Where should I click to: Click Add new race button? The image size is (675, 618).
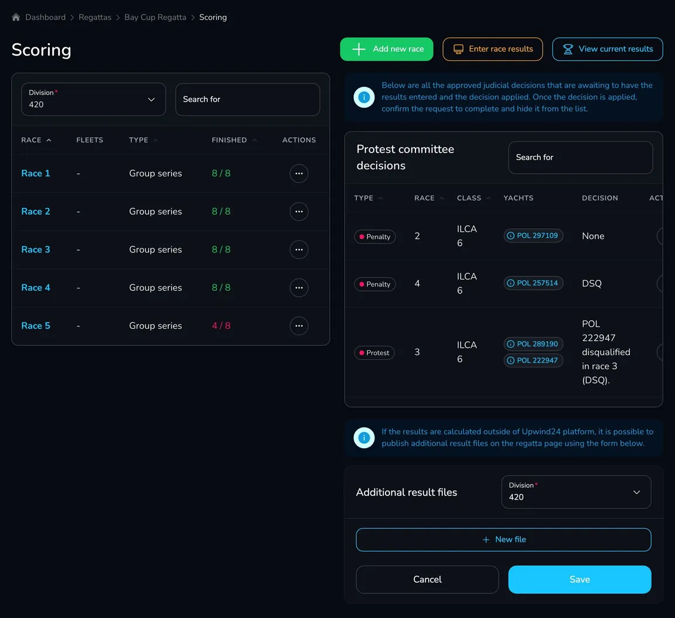tap(387, 49)
